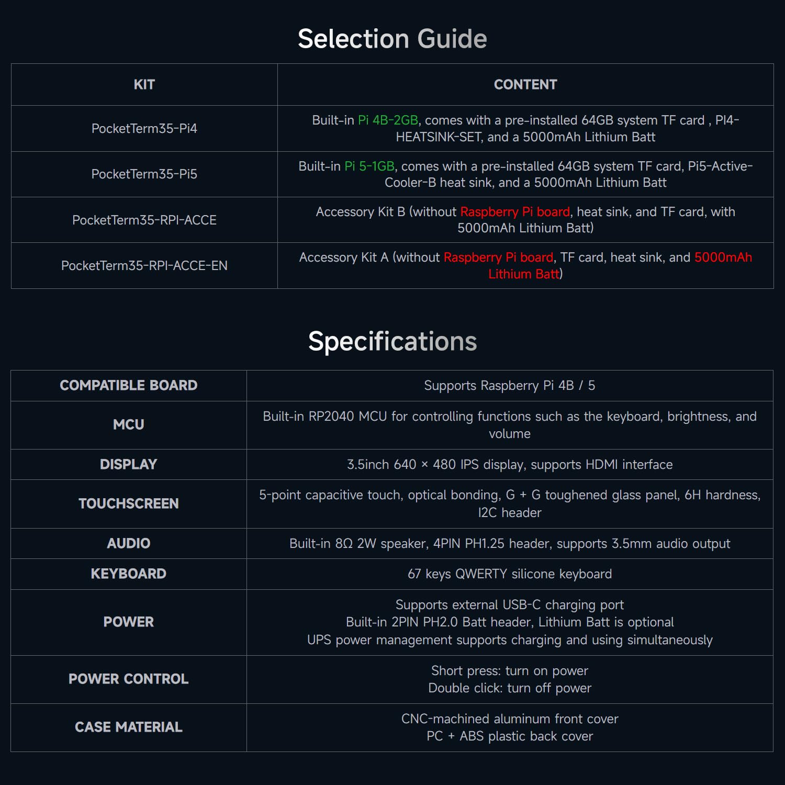The width and height of the screenshot is (785, 785).
Task: Click the COMPATIBLE BOARD label
Action: point(129,386)
